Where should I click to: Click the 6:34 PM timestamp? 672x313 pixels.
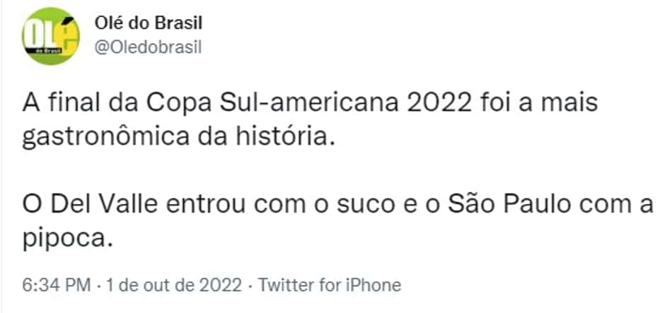56,285
